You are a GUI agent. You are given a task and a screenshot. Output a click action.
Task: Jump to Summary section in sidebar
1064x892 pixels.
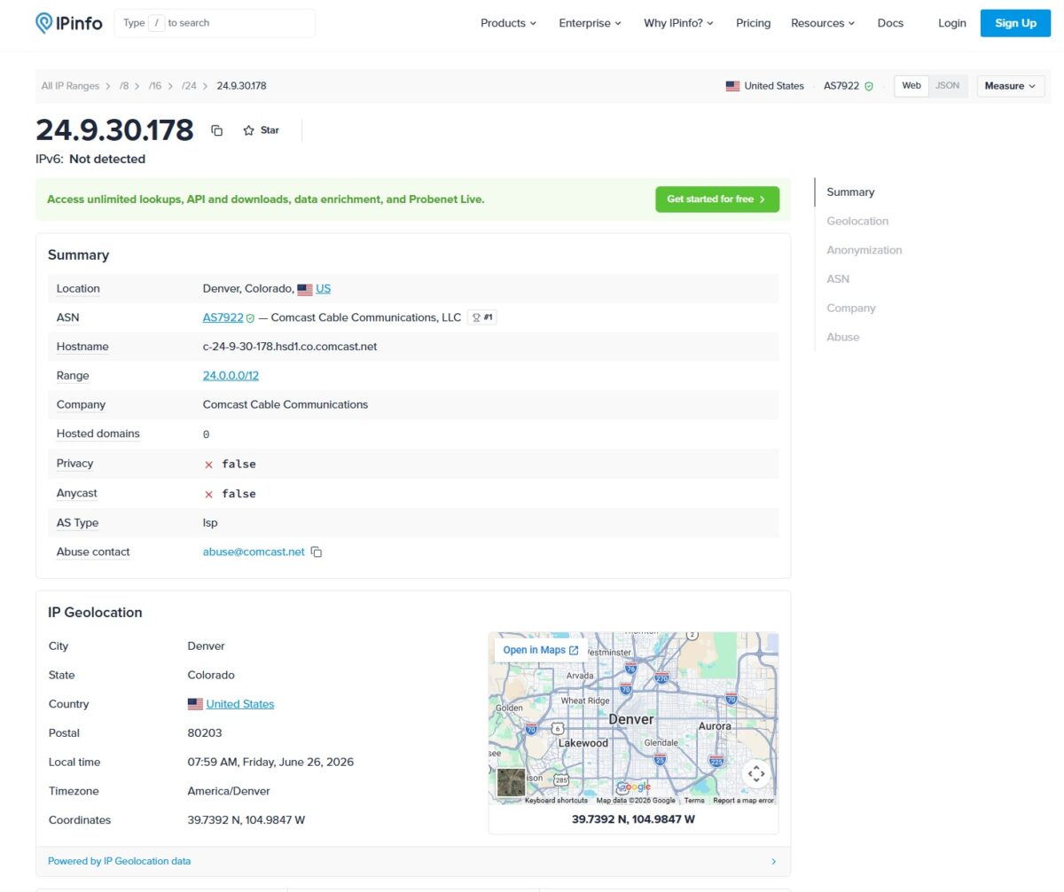tap(850, 192)
